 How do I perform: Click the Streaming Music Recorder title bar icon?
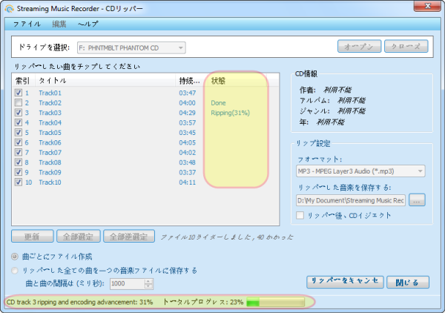9,9
